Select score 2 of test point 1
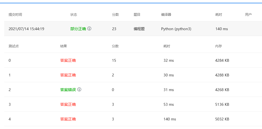The image size is (262, 129). pyautogui.click(x=113, y=75)
